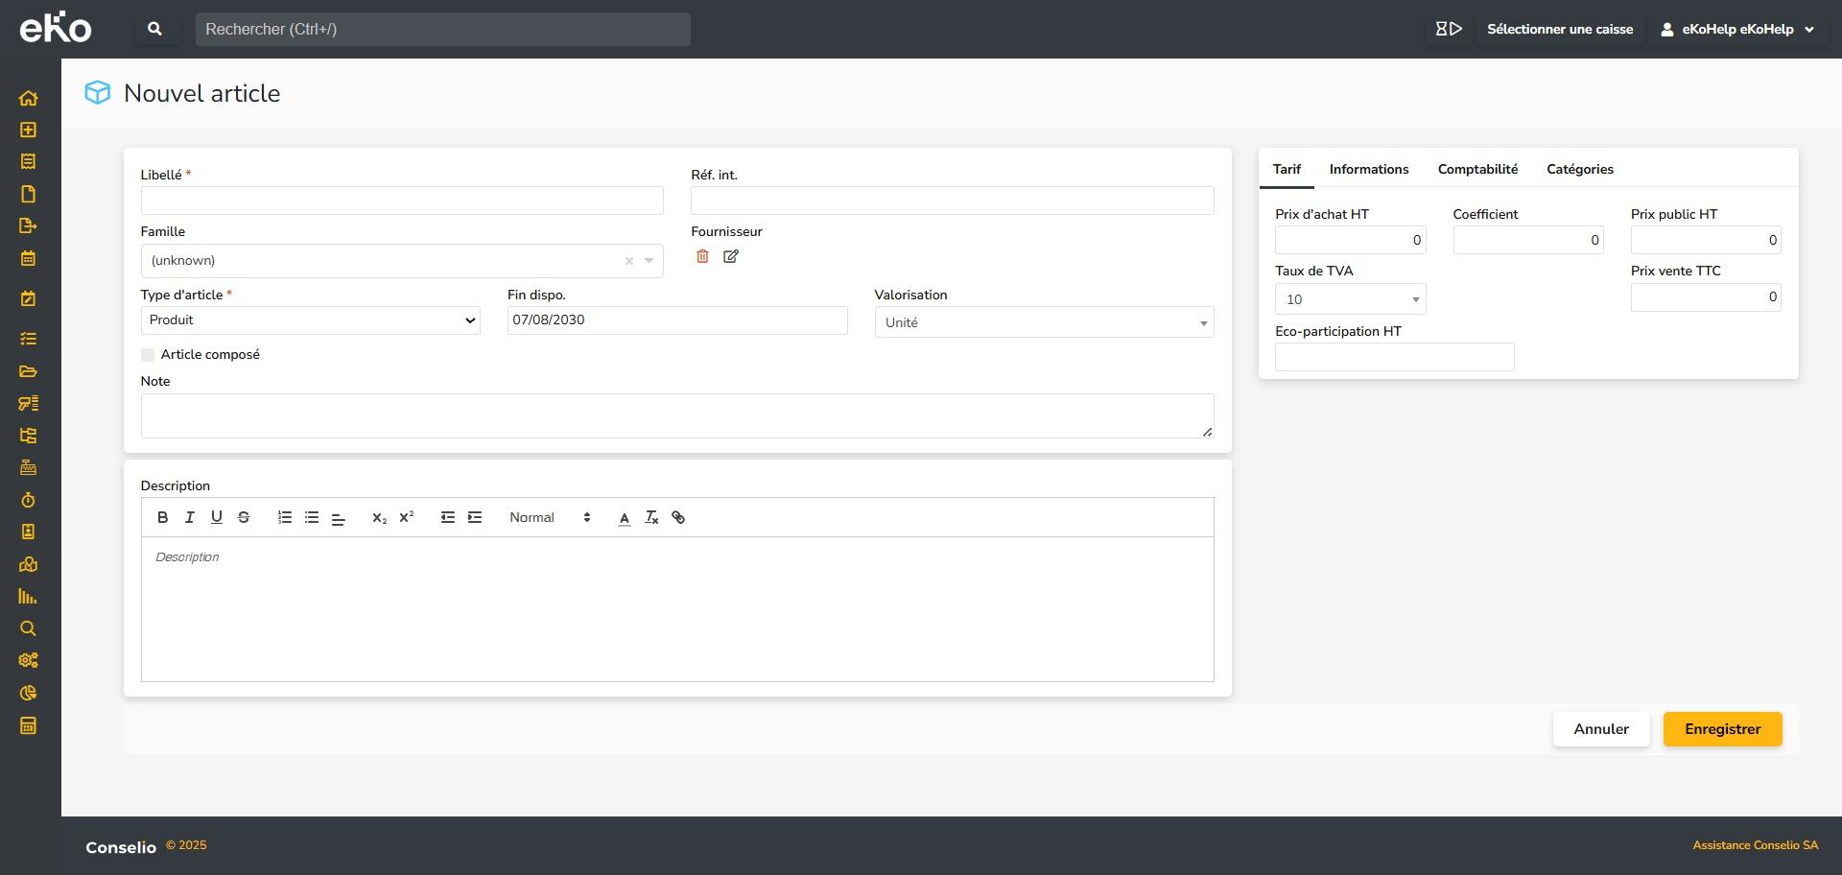This screenshot has width=1842, height=875.
Task: Open the Type d'article dropdown
Action: (310, 320)
